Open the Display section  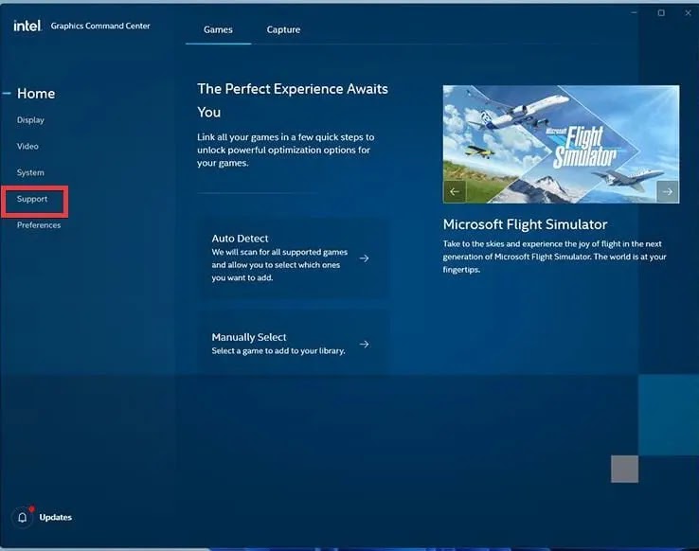[x=30, y=120]
